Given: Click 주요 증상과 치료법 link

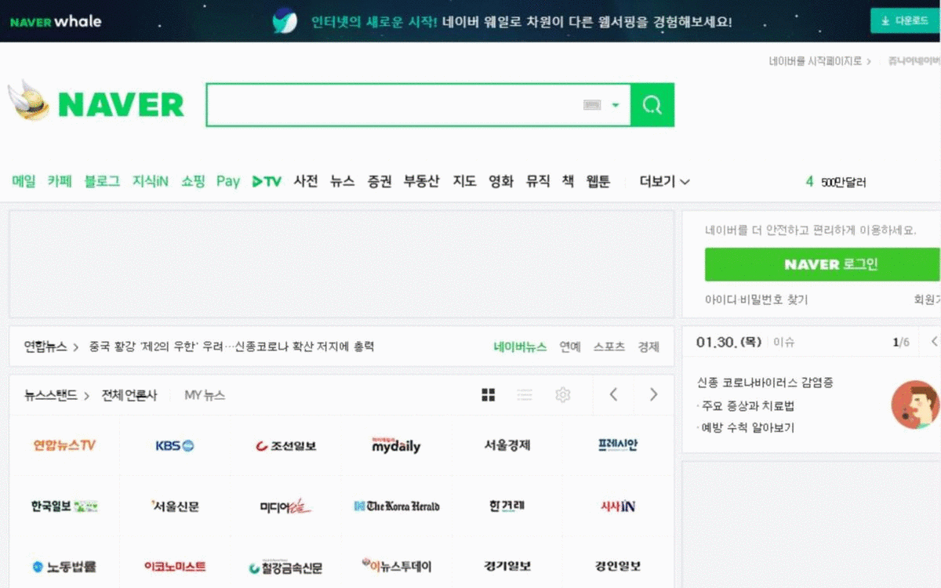Looking at the screenshot, I should tap(746, 406).
